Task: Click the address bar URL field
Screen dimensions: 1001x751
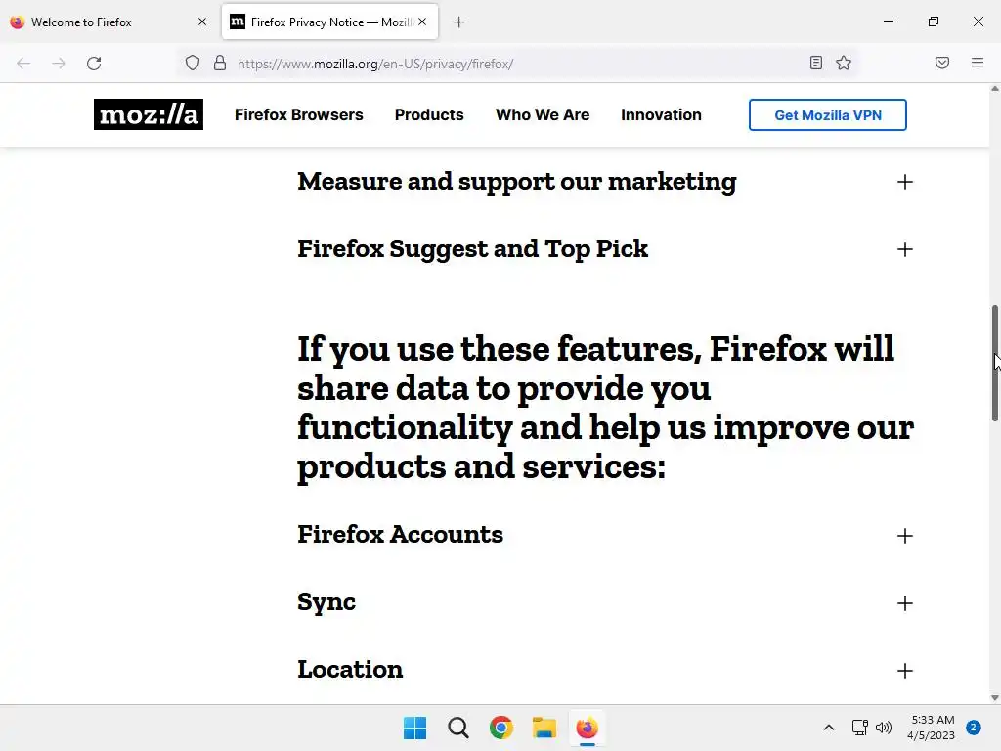Action: pyautogui.click(x=517, y=64)
